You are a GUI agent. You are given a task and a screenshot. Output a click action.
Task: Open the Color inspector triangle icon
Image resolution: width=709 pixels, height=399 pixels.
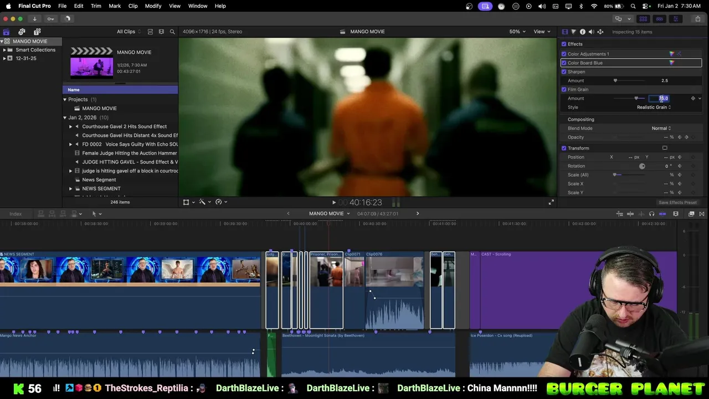click(x=573, y=32)
